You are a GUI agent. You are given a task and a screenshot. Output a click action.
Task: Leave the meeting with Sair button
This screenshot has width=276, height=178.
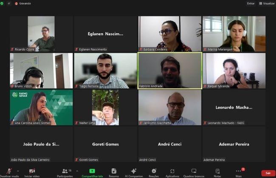tap(268, 173)
